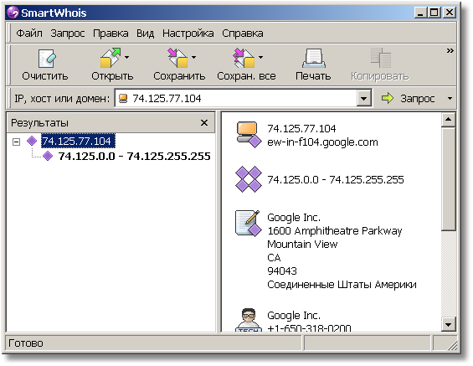Screen dimensions: 473x366
Task: Click purple diamond icon beside 74.125.77.104 node
Action: tap(32, 141)
